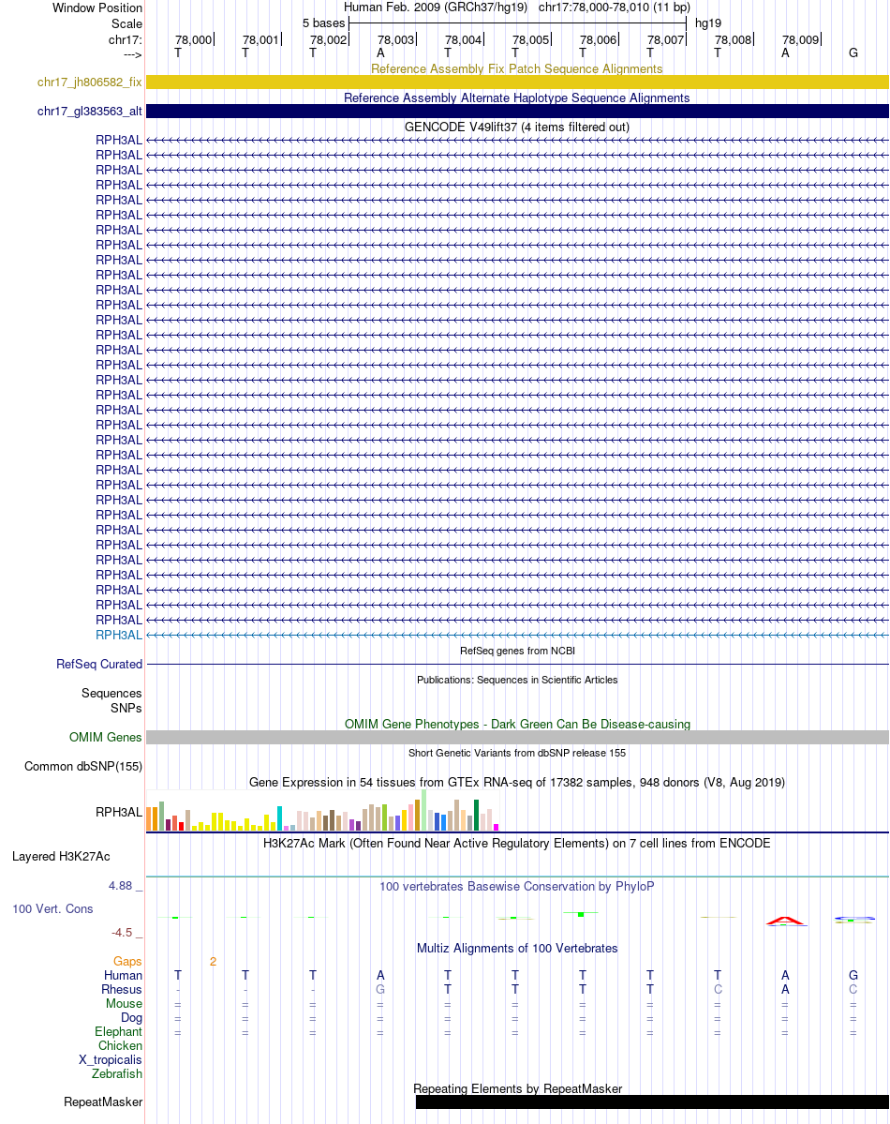Click the yellow chr17_jh806582_fix alignment bar

pos(517,82)
